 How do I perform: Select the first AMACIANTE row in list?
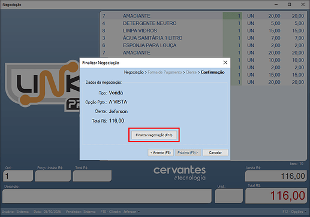(203, 16)
